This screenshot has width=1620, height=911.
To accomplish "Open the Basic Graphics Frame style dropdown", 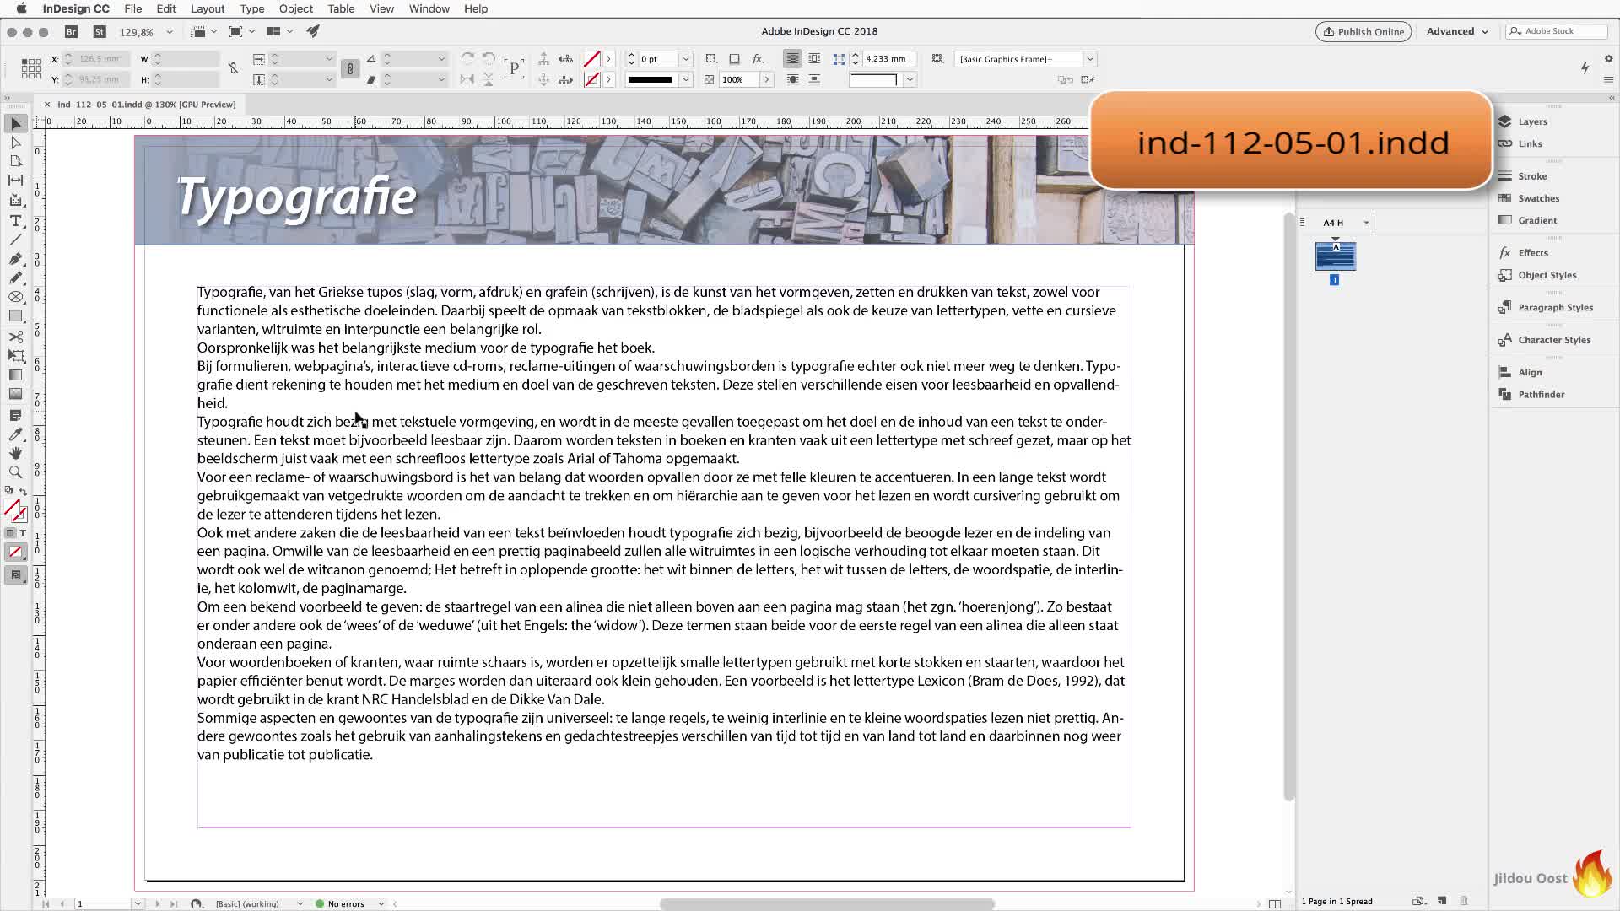I will coord(1090,59).
